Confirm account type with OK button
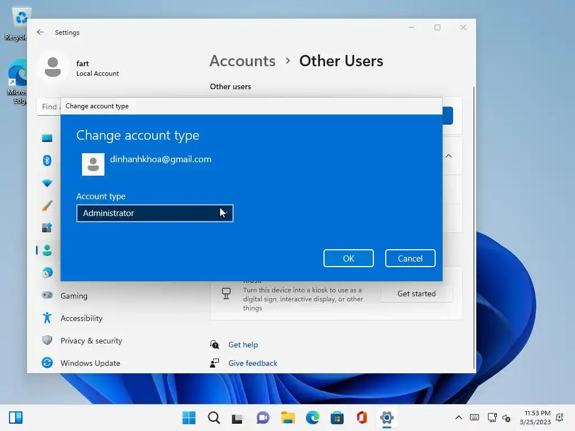575x431 pixels. [348, 258]
